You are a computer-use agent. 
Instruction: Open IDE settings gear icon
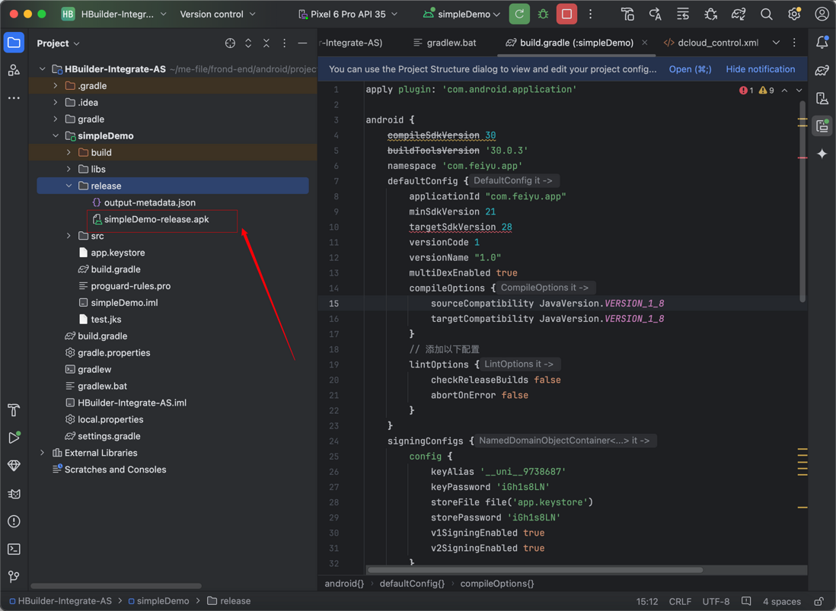tap(794, 14)
